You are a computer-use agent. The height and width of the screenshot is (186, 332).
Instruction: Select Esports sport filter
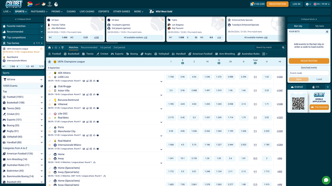pos(117,54)
